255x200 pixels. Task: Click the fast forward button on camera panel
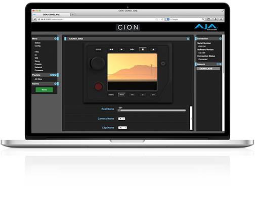(132, 49)
